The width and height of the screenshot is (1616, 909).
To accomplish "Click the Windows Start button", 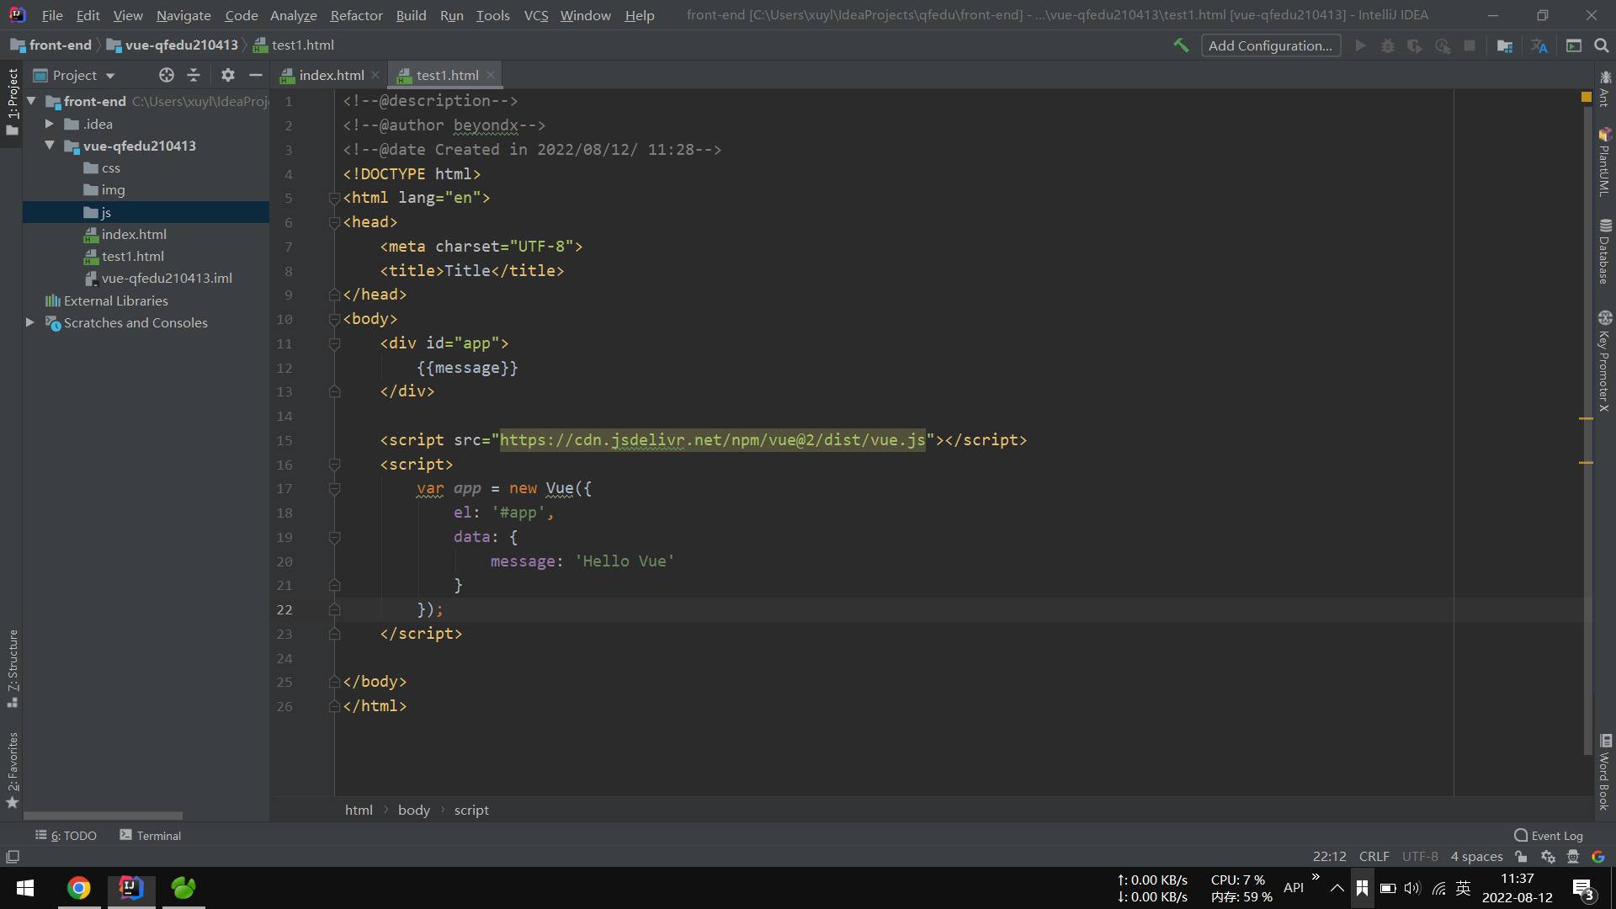I will 25,888.
